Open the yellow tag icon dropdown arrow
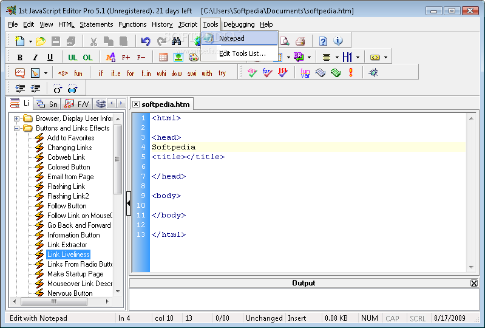The image size is (485, 328). 385,57
